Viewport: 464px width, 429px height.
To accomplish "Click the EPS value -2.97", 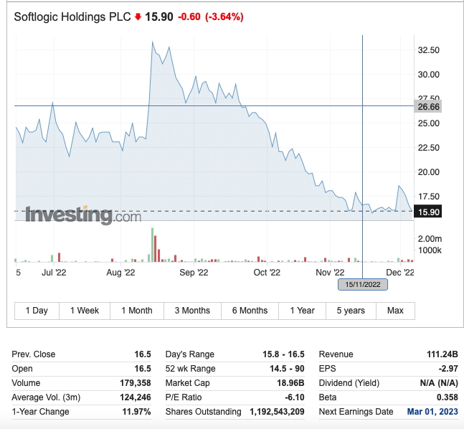I will click(448, 369).
